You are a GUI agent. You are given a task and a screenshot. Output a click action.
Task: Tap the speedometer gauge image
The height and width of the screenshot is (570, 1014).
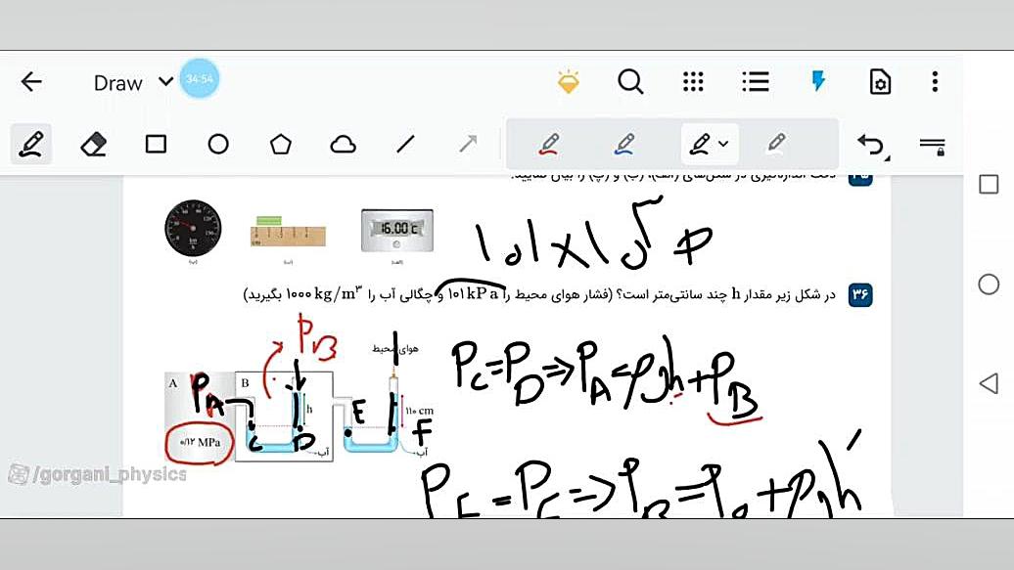pyautogui.click(x=193, y=228)
